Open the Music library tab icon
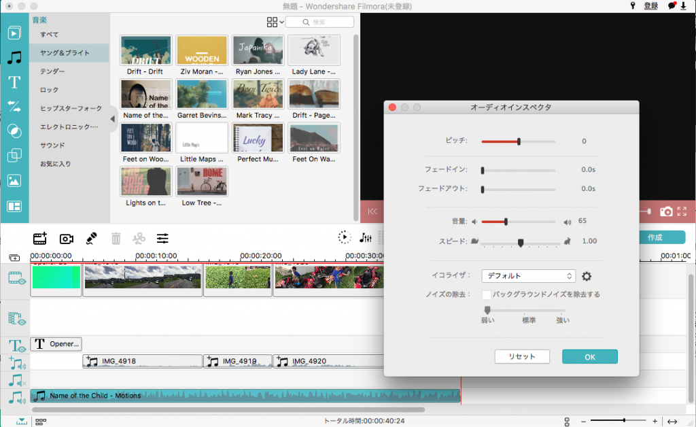Image resolution: width=696 pixels, height=427 pixels. (x=14, y=58)
